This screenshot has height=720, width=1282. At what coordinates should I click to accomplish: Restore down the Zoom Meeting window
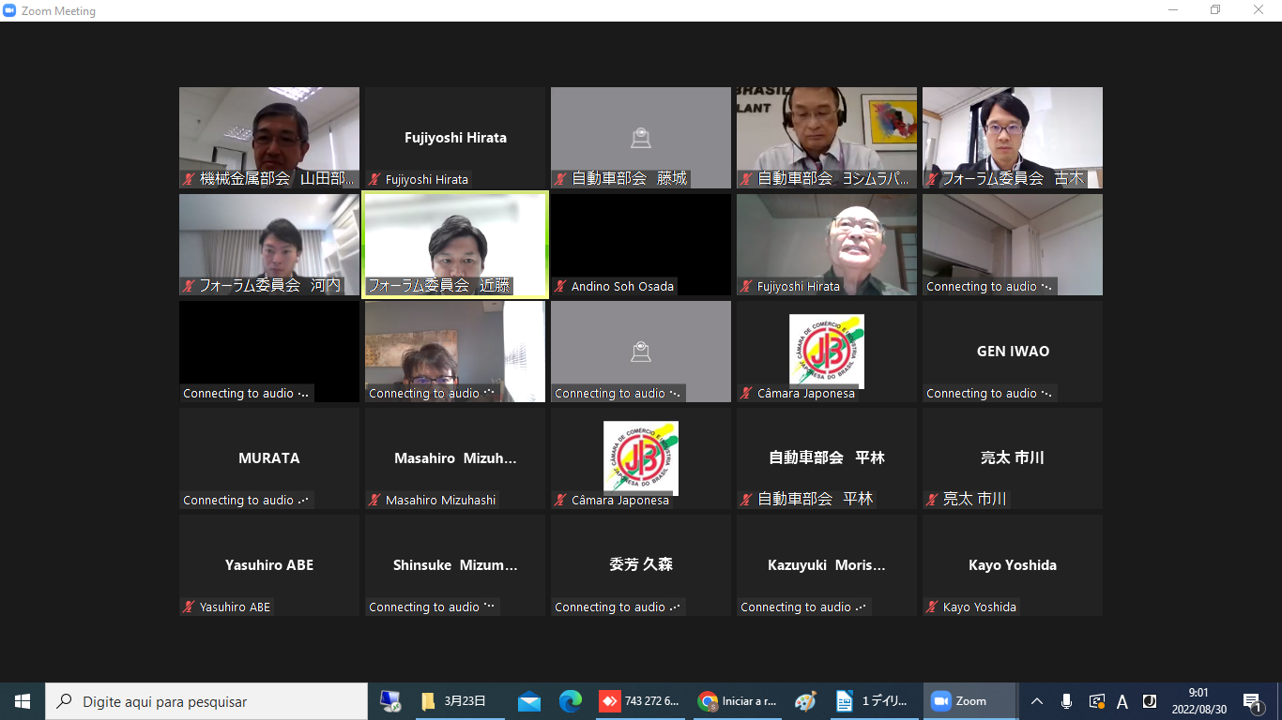coord(1214,10)
